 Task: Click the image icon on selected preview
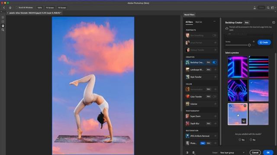click(x=244, y=121)
